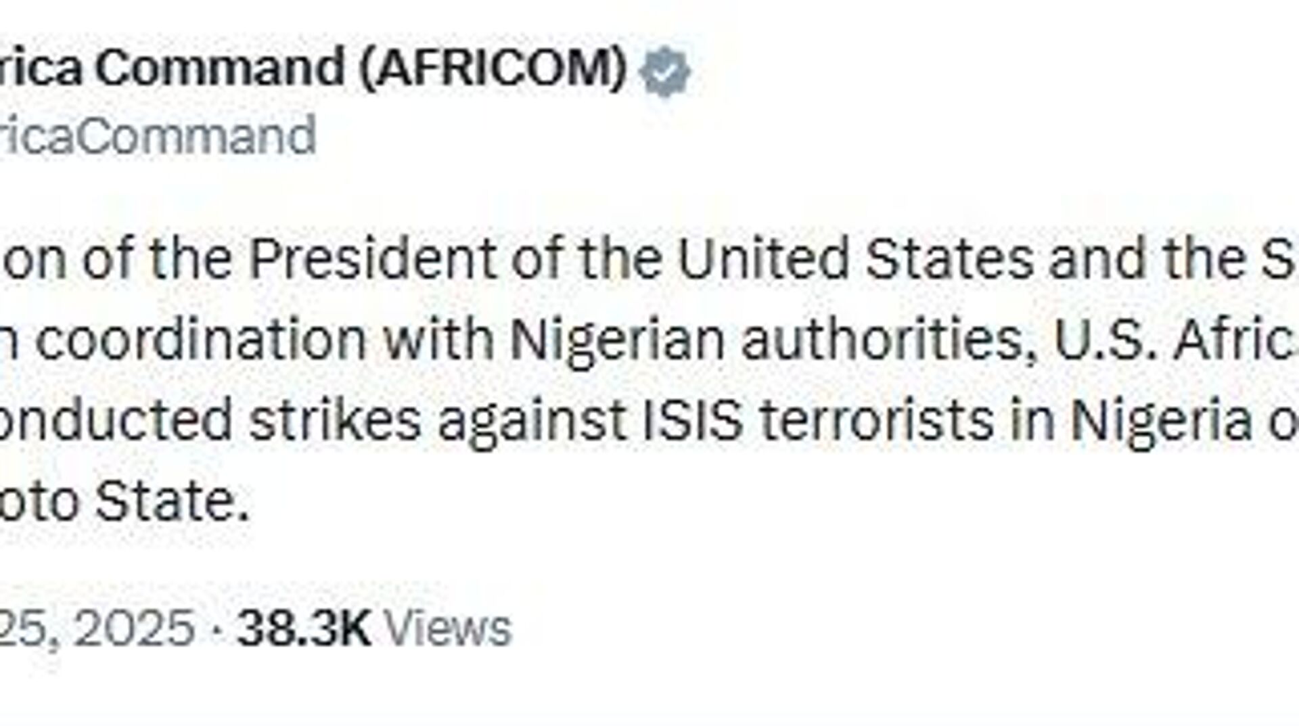Click the word Views below tweet
This screenshot has width=1299, height=726.
pos(448,628)
